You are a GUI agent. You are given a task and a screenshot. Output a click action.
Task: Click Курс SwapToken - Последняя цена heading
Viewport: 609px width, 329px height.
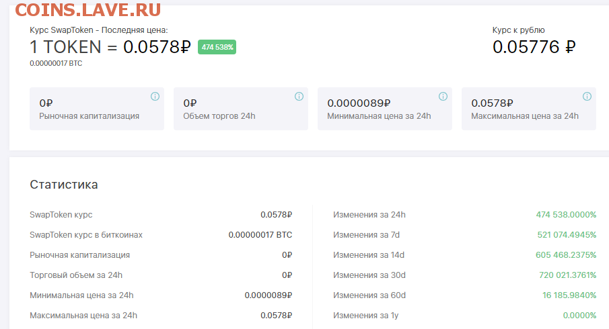coord(99,30)
